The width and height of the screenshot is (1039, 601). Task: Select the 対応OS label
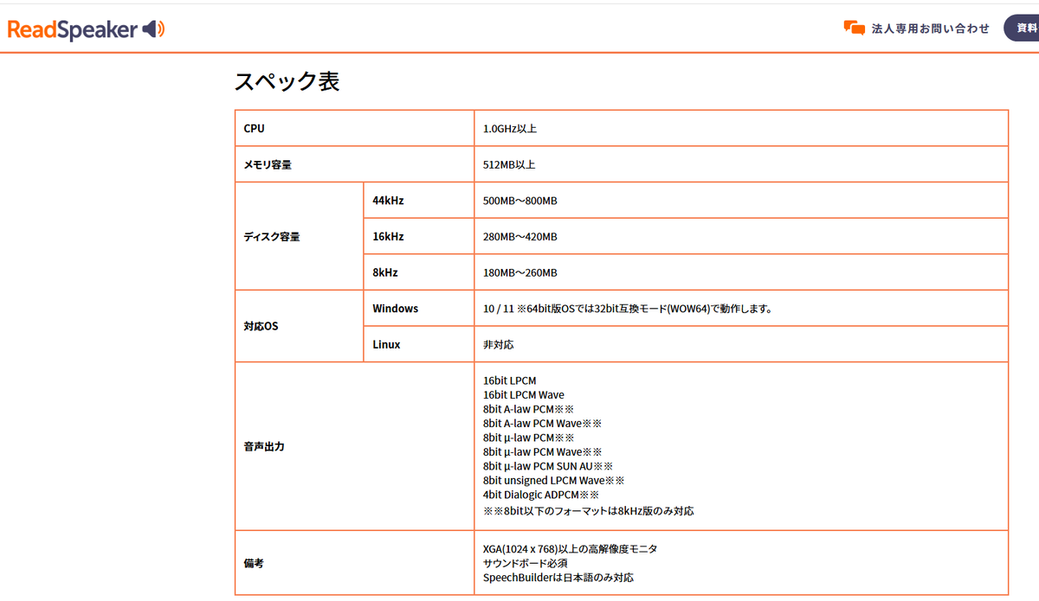pyautogui.click(x=261, y=326)
